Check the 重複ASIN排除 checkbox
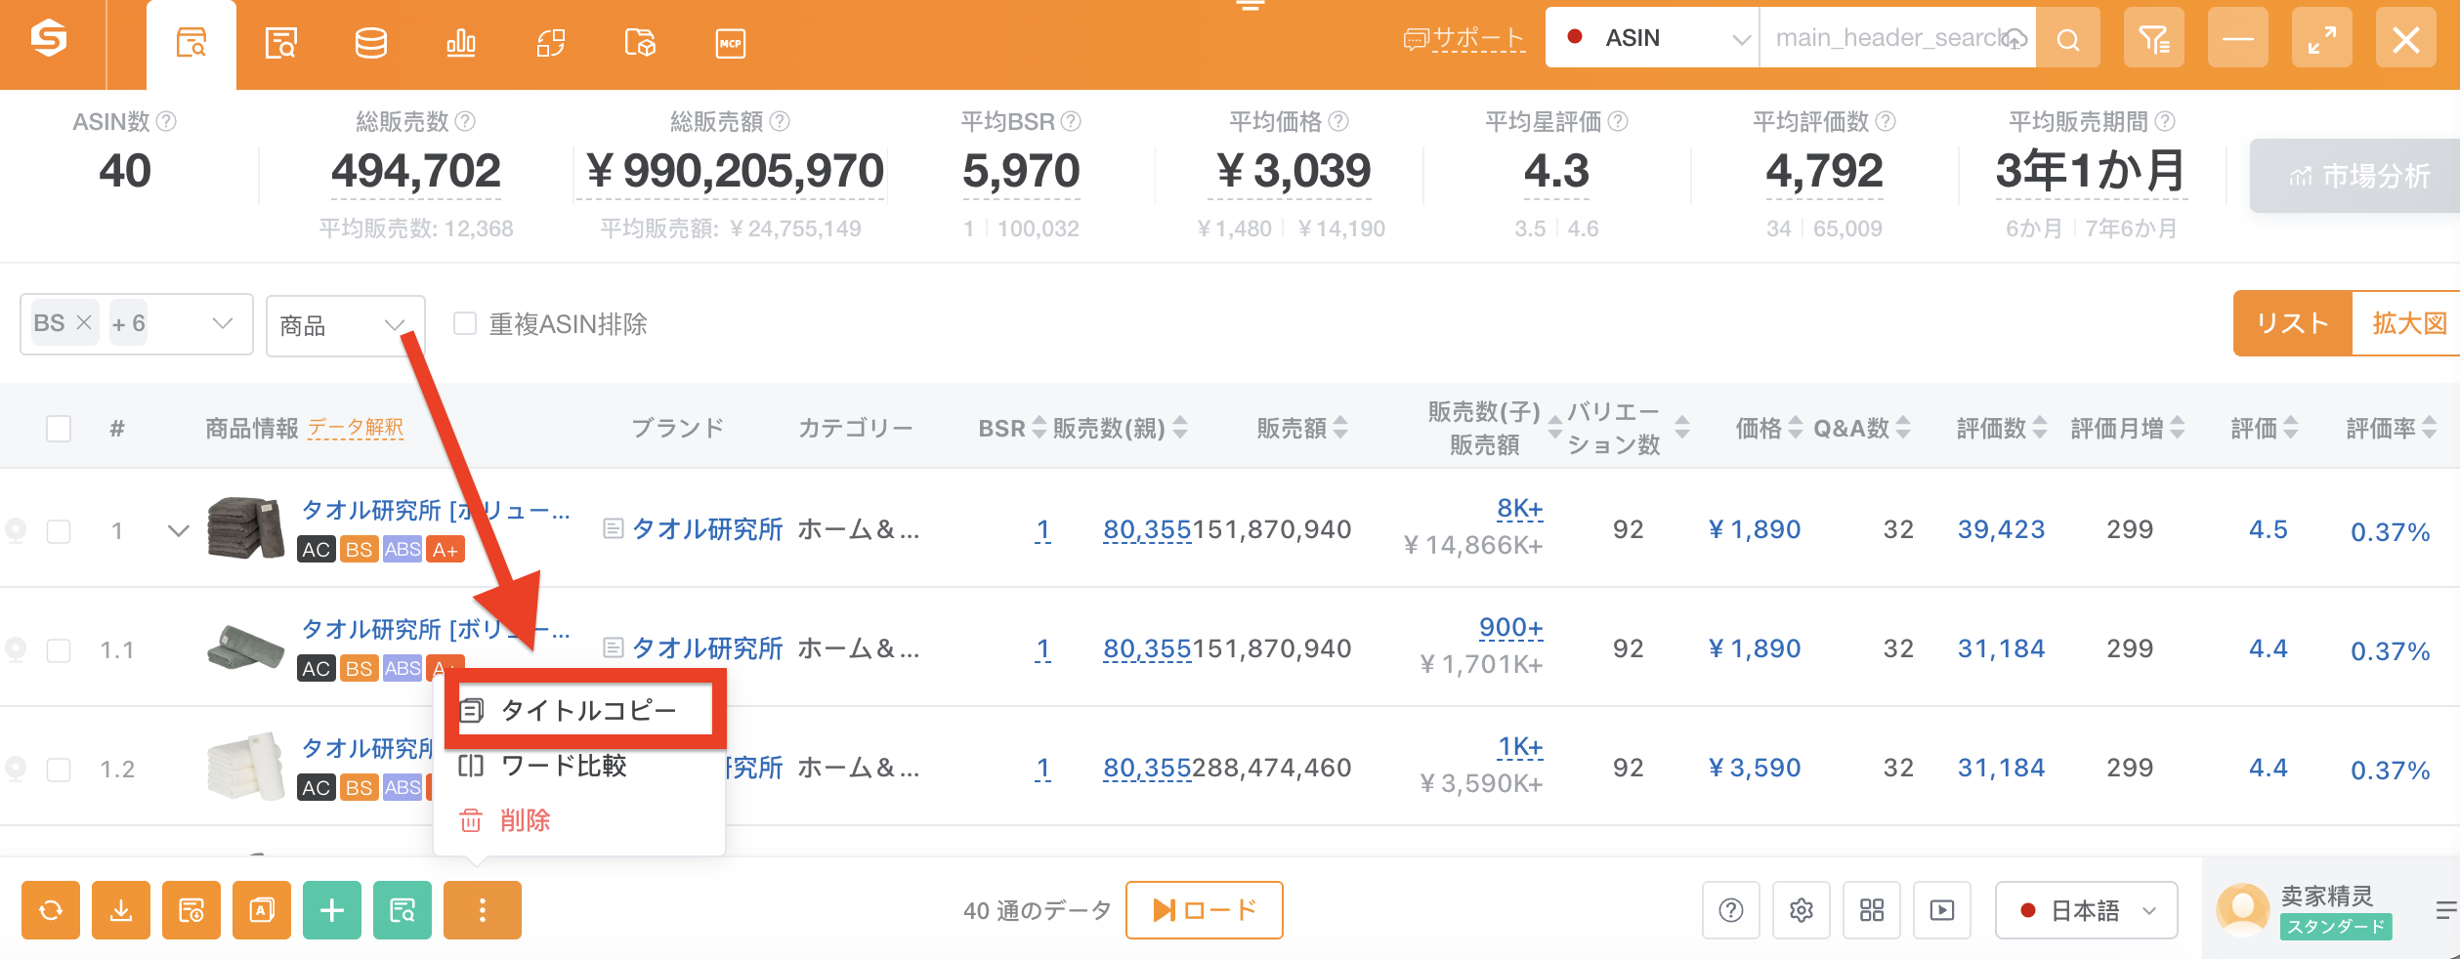2460x959 pixels. 465,323
